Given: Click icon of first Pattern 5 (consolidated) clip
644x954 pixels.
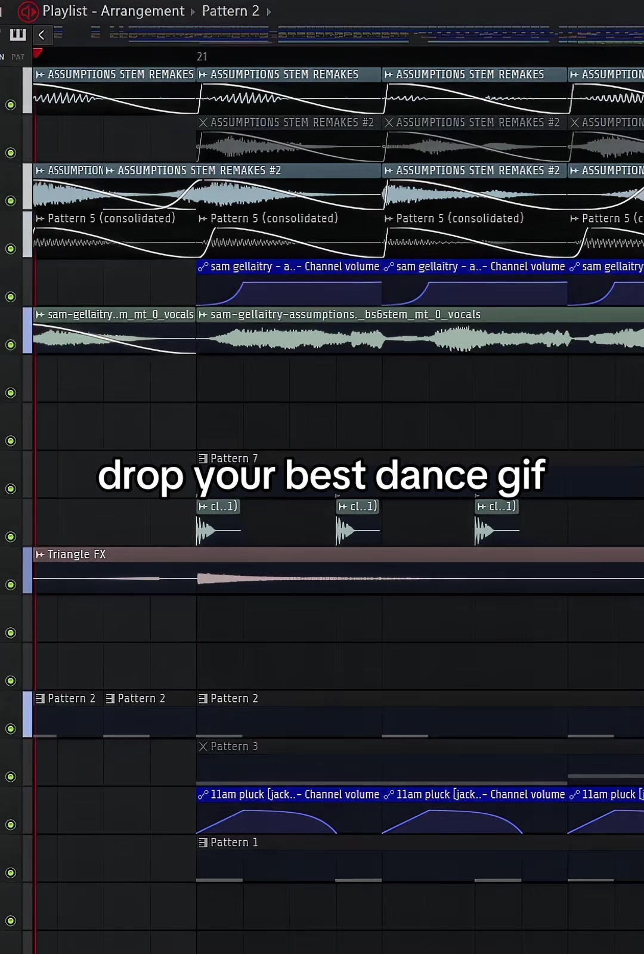Looking at the screenshot, I should coord(40,219).
